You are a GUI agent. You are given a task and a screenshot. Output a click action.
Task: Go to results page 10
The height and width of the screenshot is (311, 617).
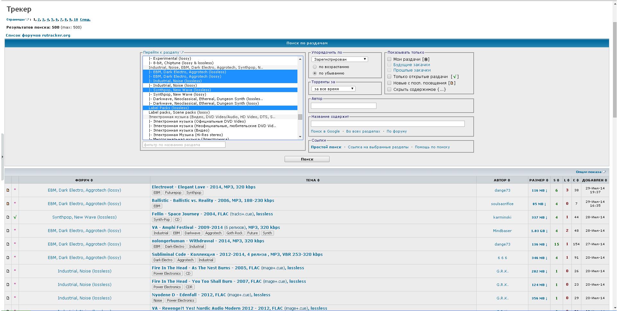76,20
